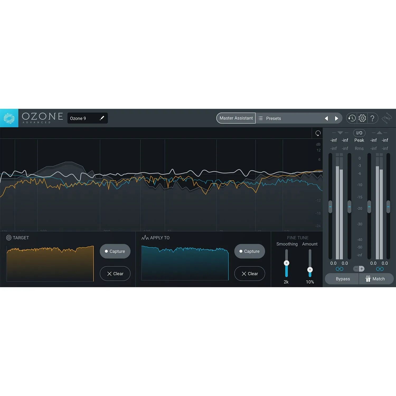Click the output meter up-triangle indicator

pos(379,133)
